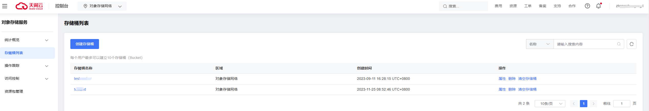
Task: Click the 创建存储桶 button
Action: pos(85,44)
